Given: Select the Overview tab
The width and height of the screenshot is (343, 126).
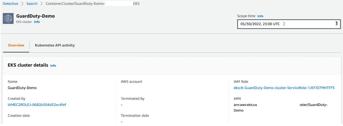Looking at the screenshot, I should point(16,45).
